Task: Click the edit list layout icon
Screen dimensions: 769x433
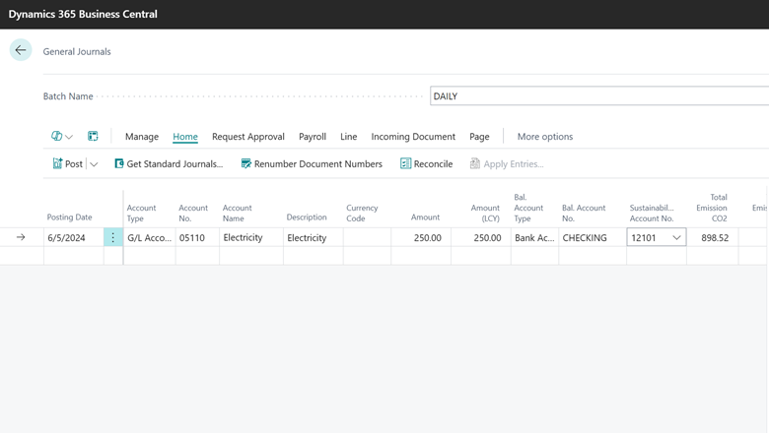Action: 93,137
